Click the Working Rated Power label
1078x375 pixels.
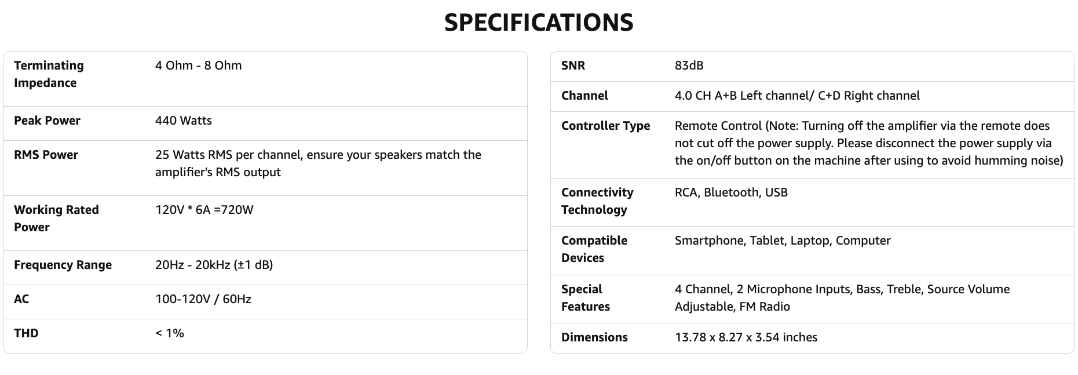56,219
